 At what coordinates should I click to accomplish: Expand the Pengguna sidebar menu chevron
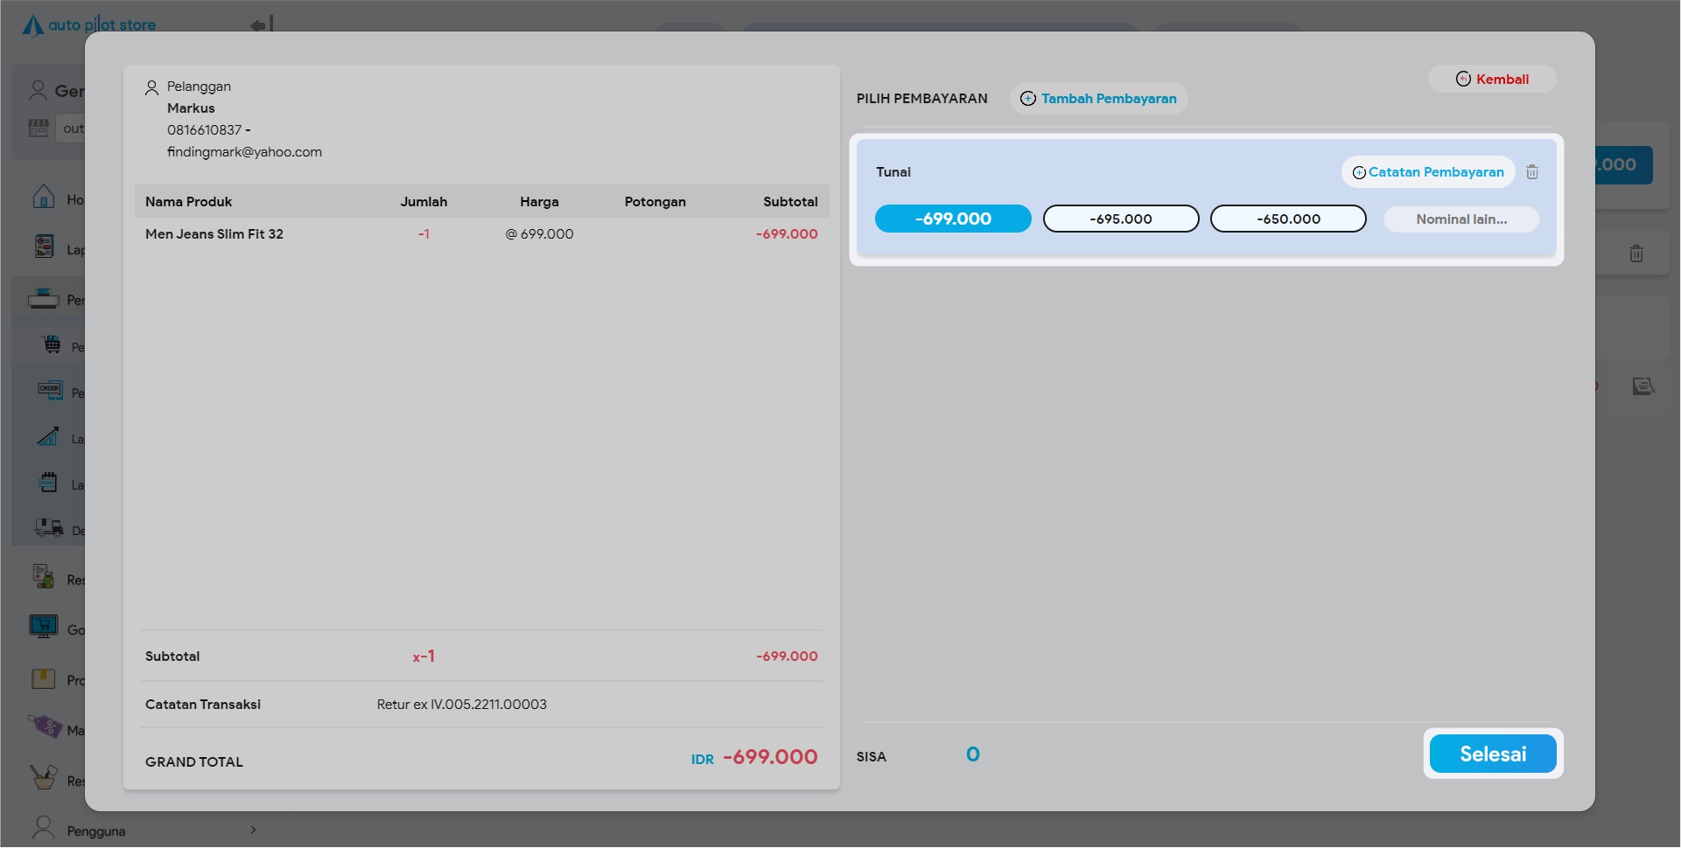(253, 830)
